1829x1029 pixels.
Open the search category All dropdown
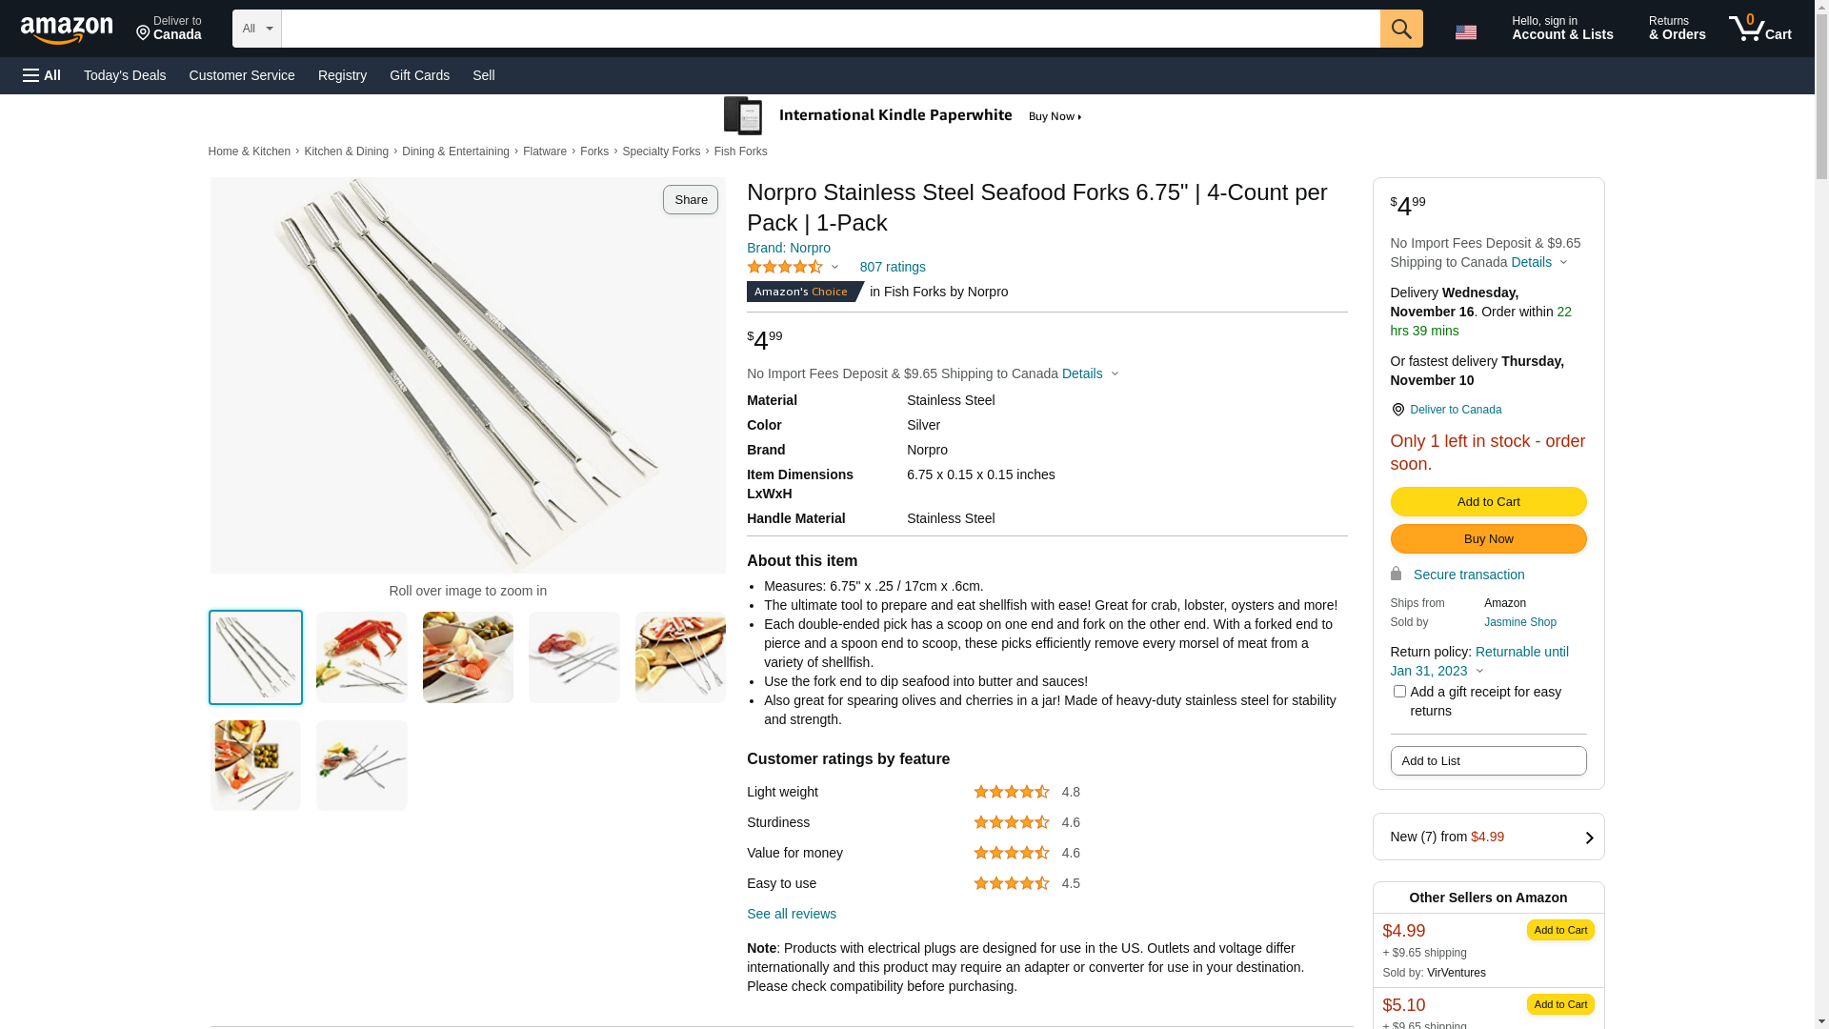256,29
